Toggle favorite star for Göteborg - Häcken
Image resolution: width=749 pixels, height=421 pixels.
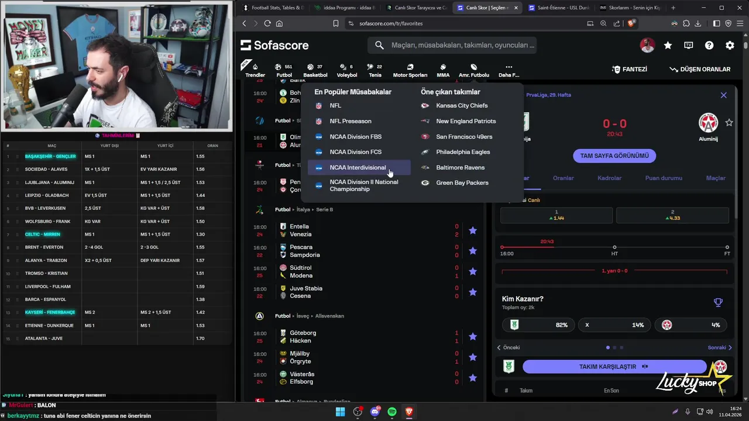pyautogui.click(x=473, y=337)
